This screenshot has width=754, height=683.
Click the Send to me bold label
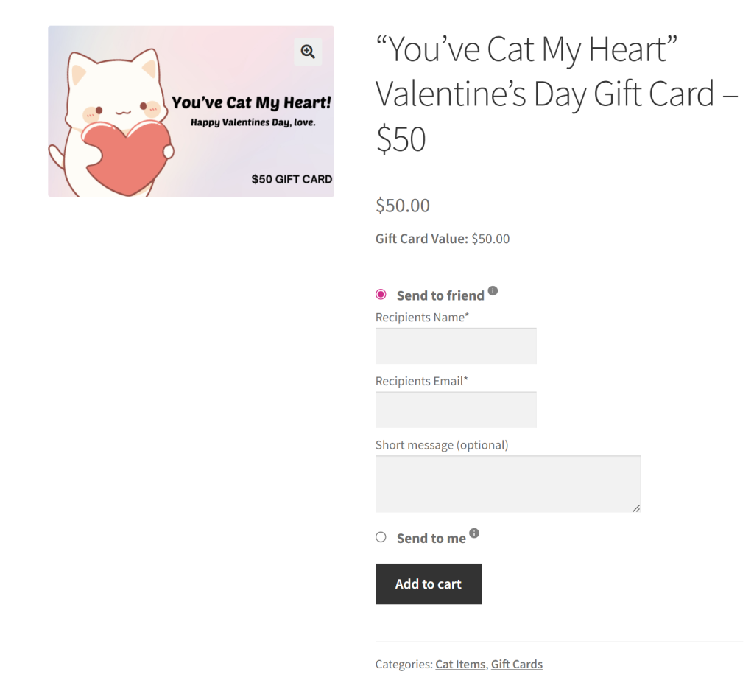point(431,538)
